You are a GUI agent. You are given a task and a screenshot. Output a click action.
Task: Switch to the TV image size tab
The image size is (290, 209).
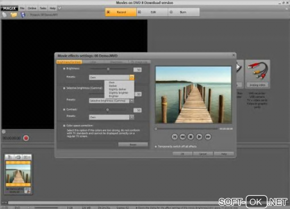coord(140,62)
